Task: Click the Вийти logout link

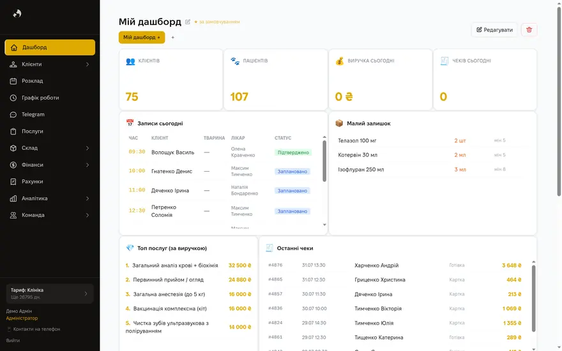Action: click(13, 341)
